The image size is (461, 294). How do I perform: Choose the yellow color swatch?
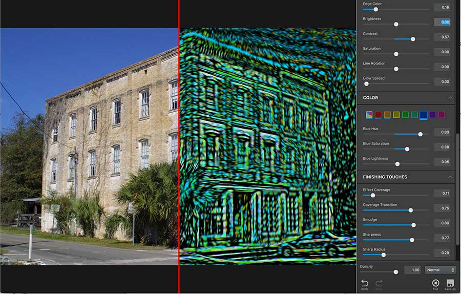[396, 115]
